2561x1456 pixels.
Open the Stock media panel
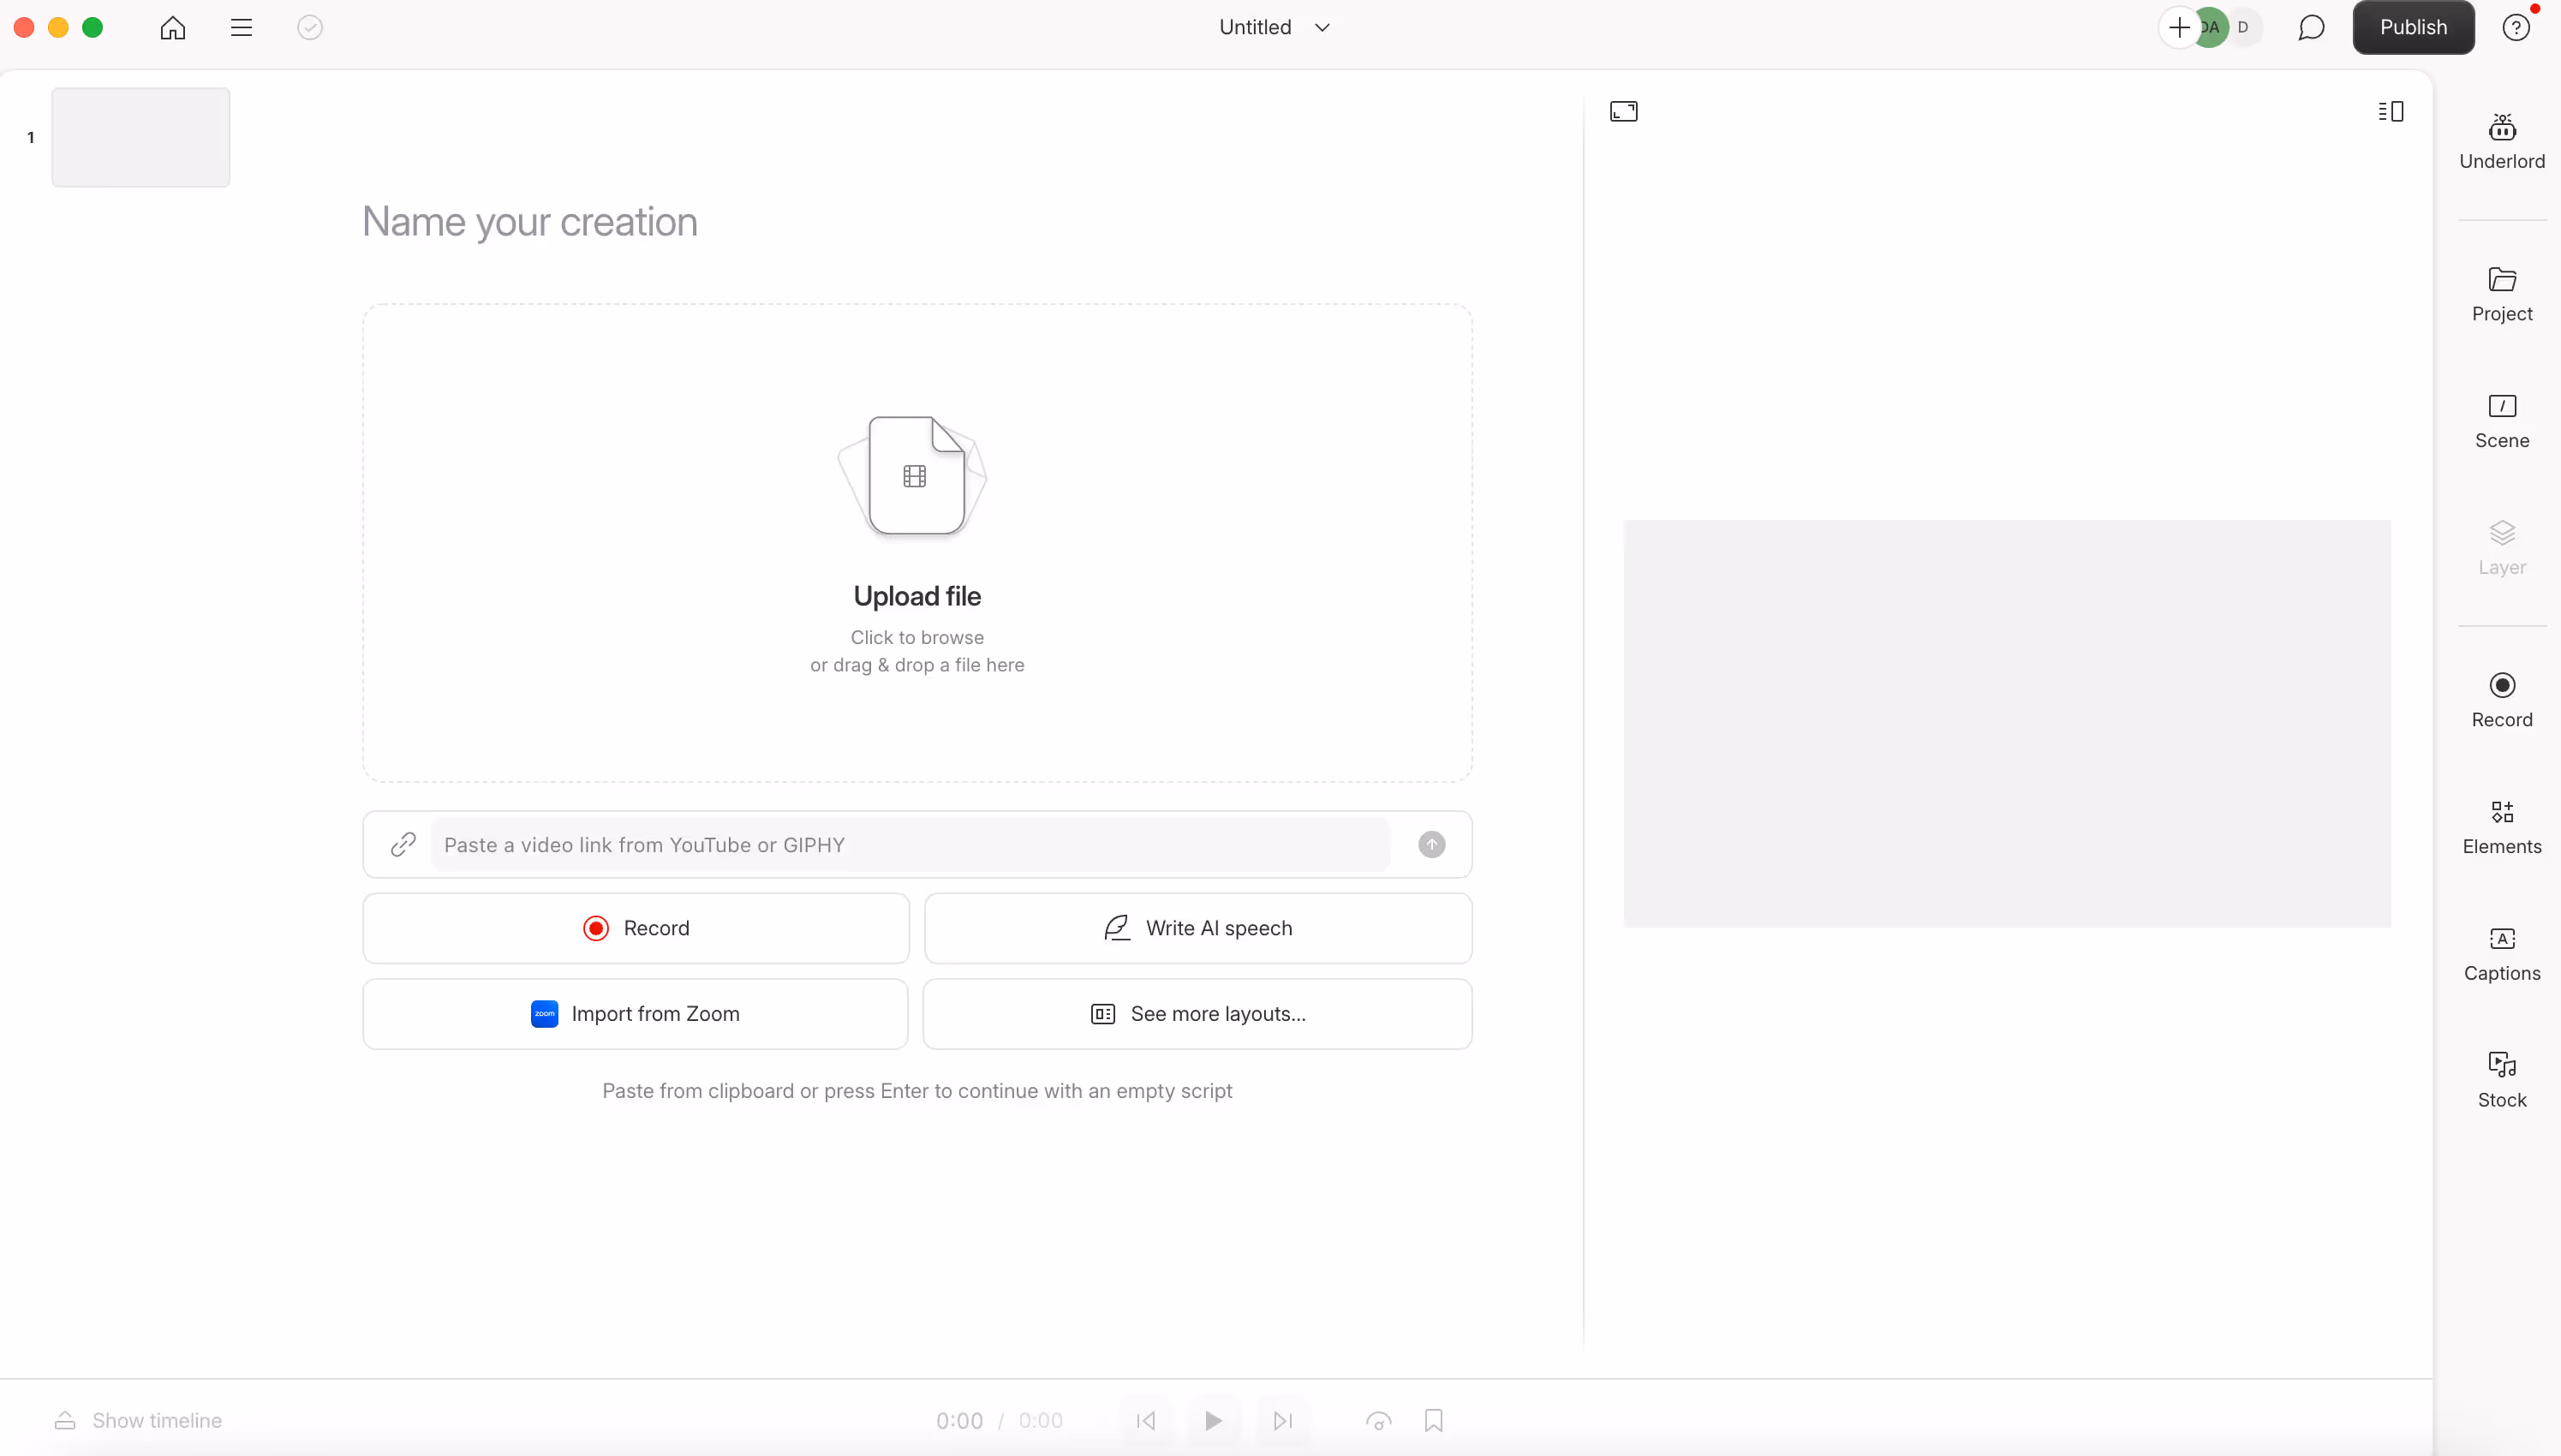point(2502,1081)
